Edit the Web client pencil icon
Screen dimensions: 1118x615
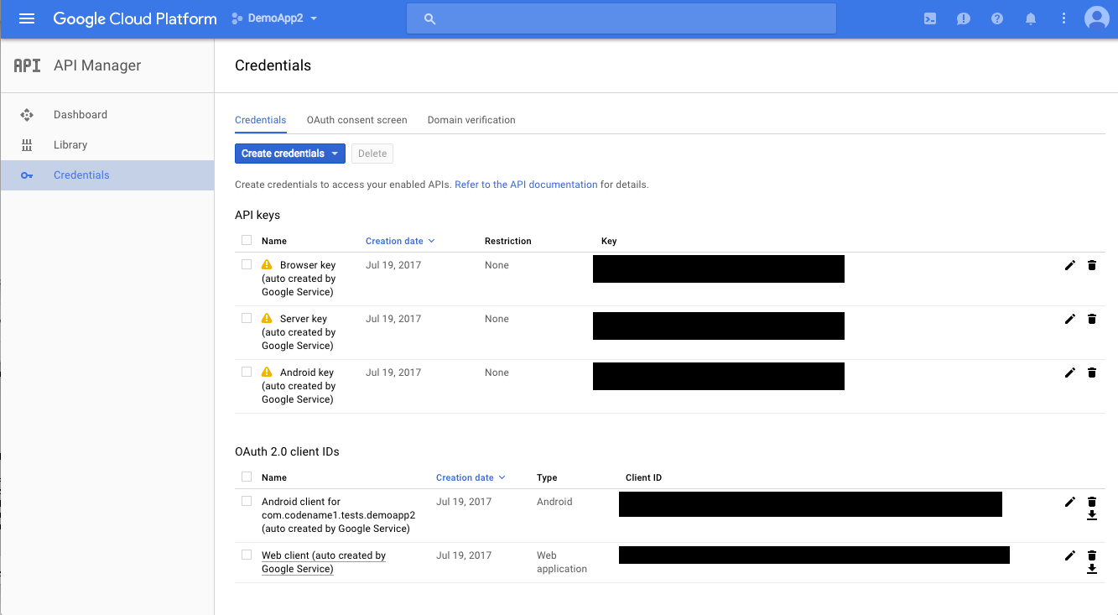[1069, 555]
